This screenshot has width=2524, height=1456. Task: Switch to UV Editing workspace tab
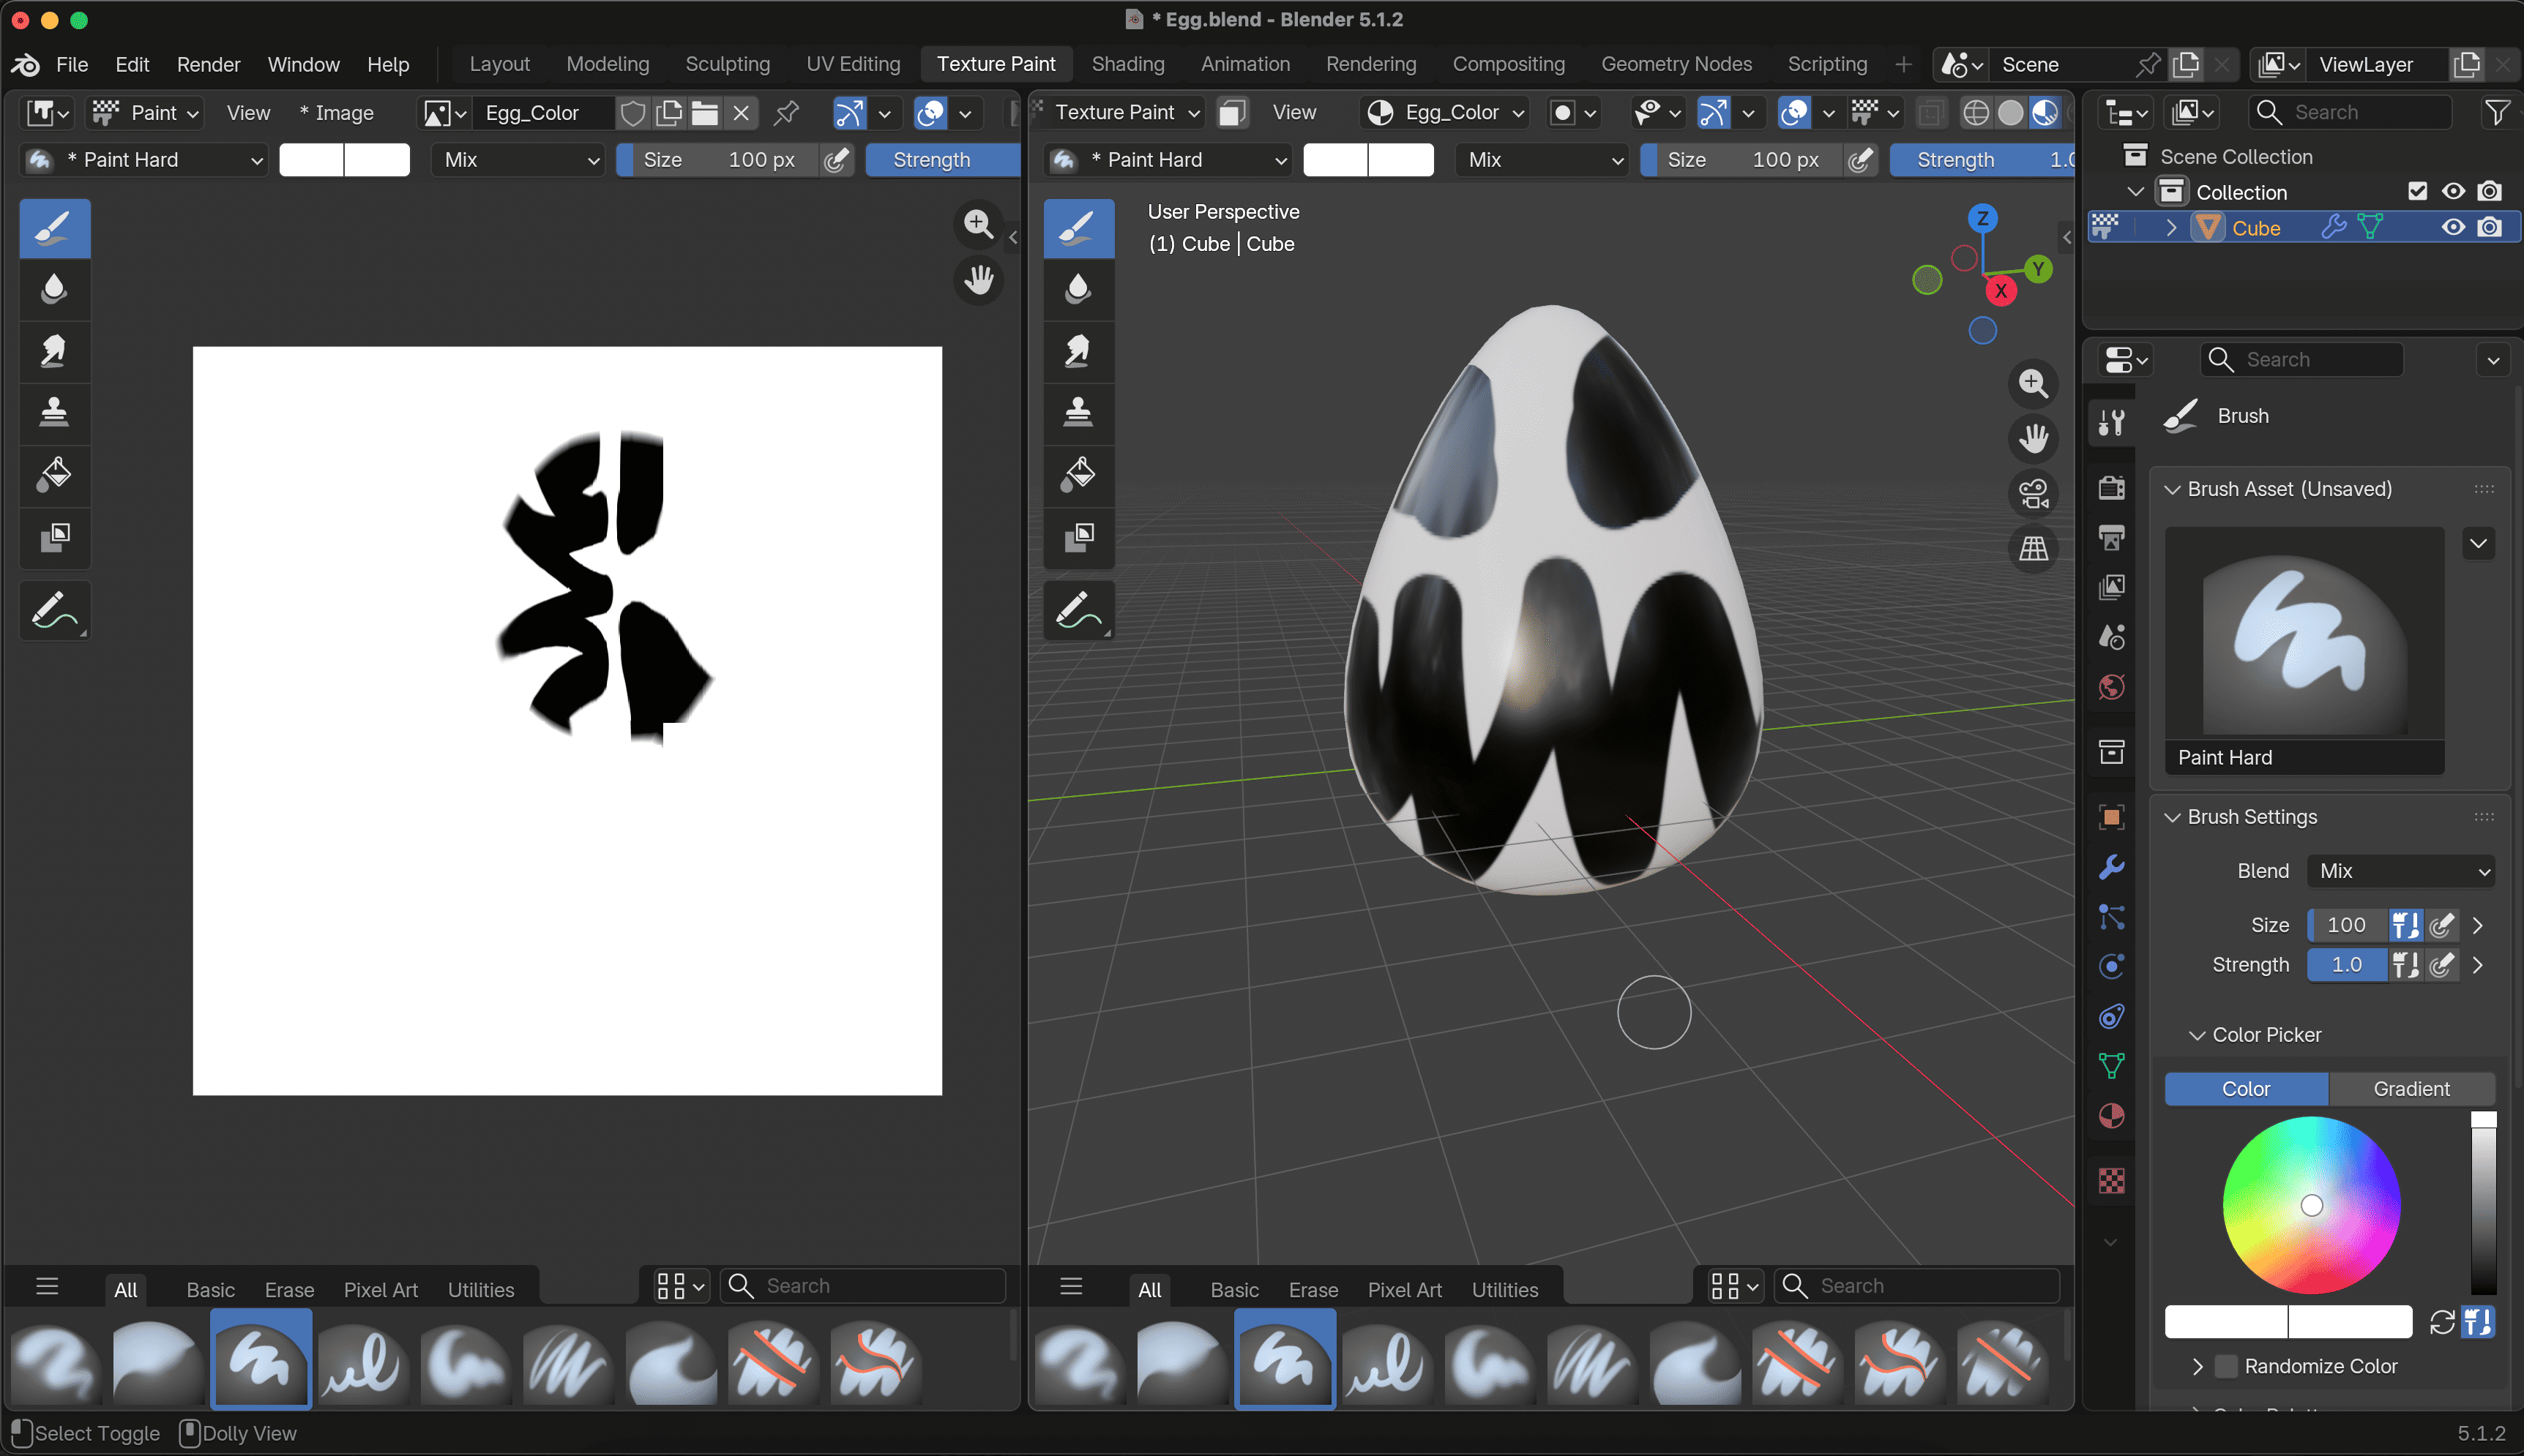coord(854,64)
